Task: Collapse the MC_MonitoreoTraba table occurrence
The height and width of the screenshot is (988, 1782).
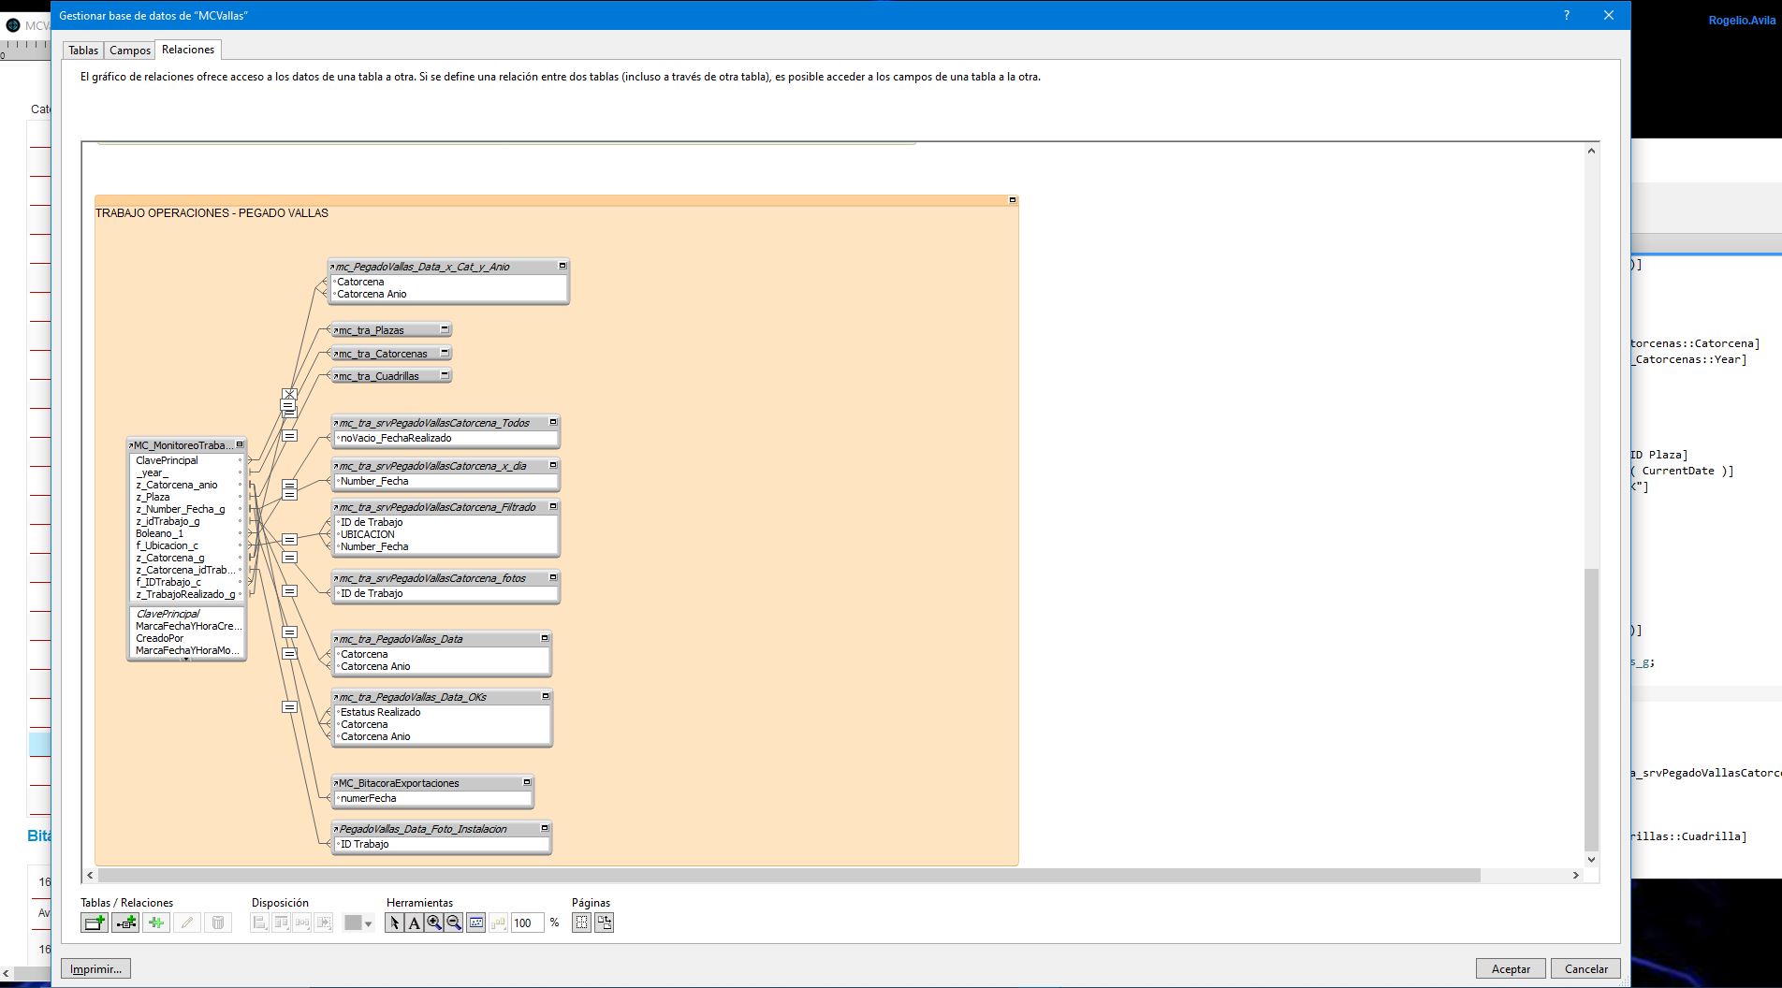Action: pos(240,444)
